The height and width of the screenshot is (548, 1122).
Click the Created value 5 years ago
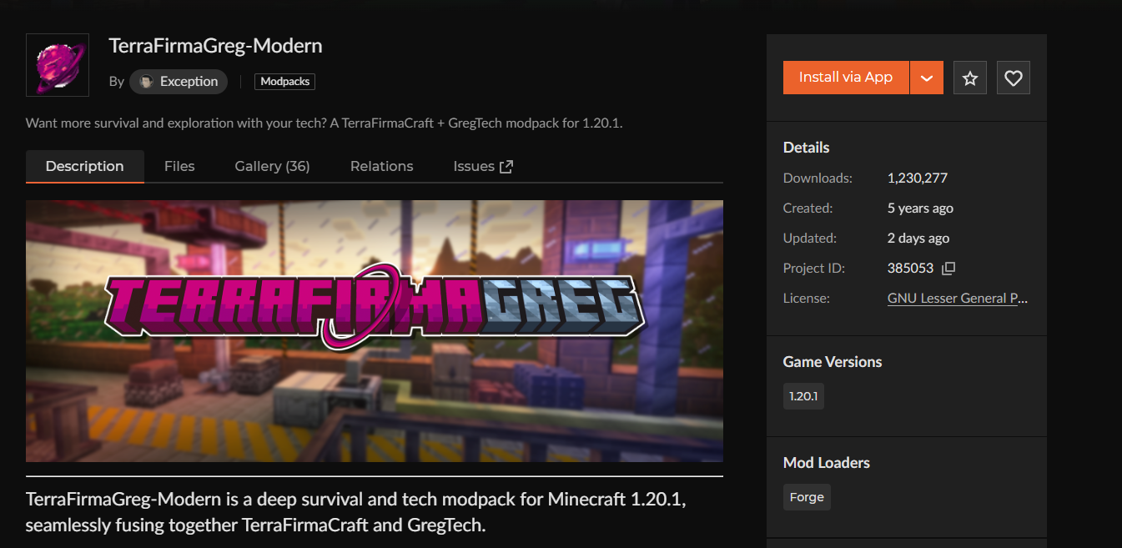(x=920, y=208)
